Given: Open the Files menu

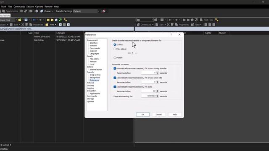Looking at the screenshot, I should click(x=10, y=7).
